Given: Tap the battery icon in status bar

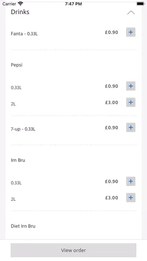Looking at the screenshot, I should (141, 3).
